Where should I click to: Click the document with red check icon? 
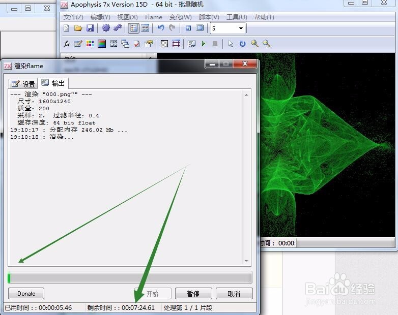click(137, 44)
